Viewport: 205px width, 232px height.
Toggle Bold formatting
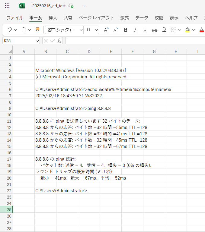tap(126, 30)
